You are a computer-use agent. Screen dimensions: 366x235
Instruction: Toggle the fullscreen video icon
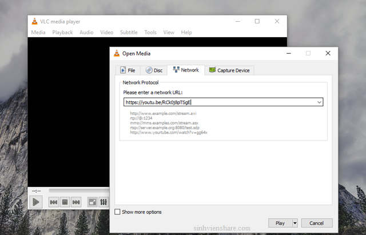(x=92, y=202)
